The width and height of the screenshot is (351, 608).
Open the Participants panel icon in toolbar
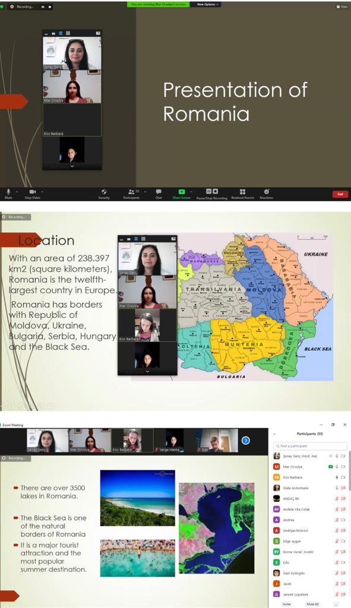click(x=131, y=192)
